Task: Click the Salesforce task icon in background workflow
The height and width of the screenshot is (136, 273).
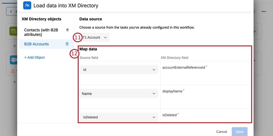Action: tap(13, 60)
